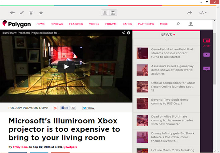The image size is (220, 153).
Task: Select the Latest sidebar tab
Action: coord(206,42)
